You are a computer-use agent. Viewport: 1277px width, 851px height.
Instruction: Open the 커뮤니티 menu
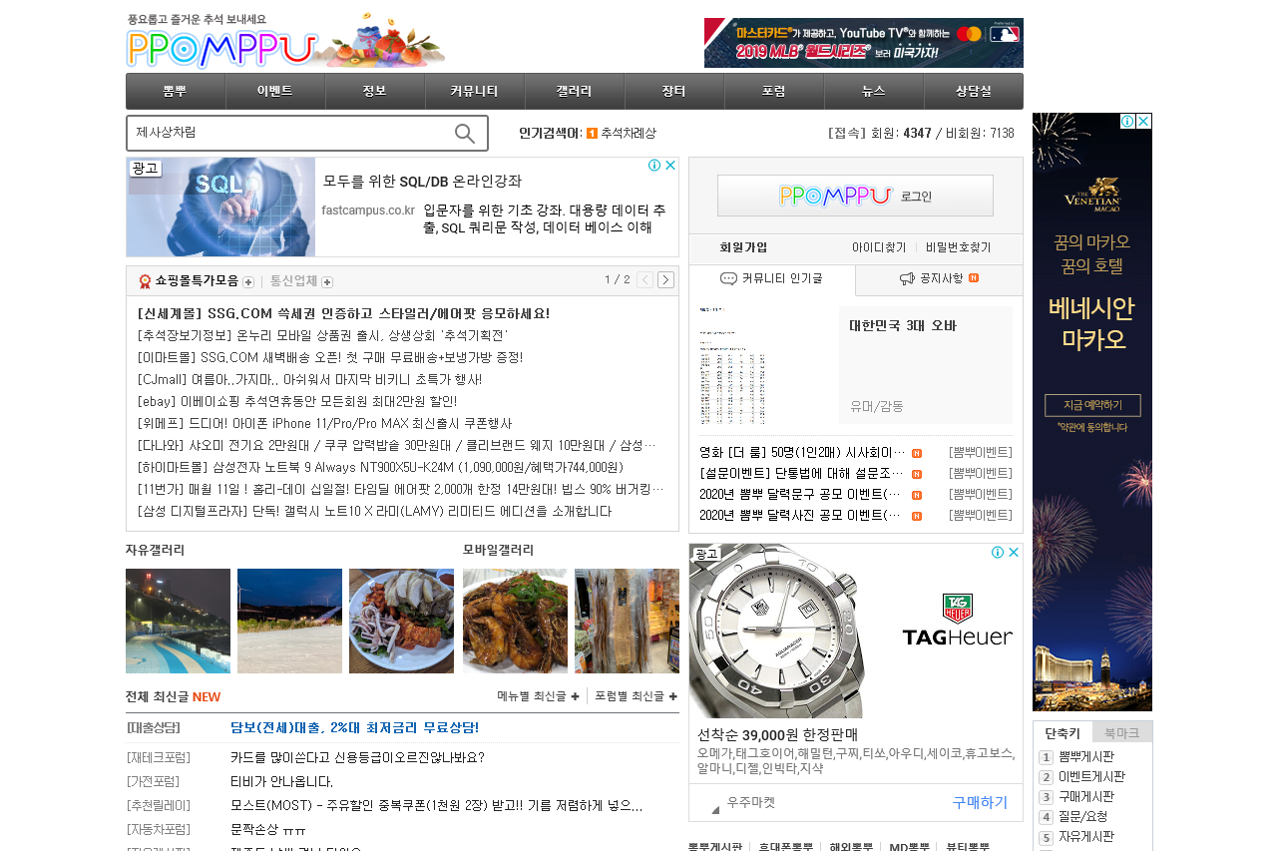click(475, 91)
